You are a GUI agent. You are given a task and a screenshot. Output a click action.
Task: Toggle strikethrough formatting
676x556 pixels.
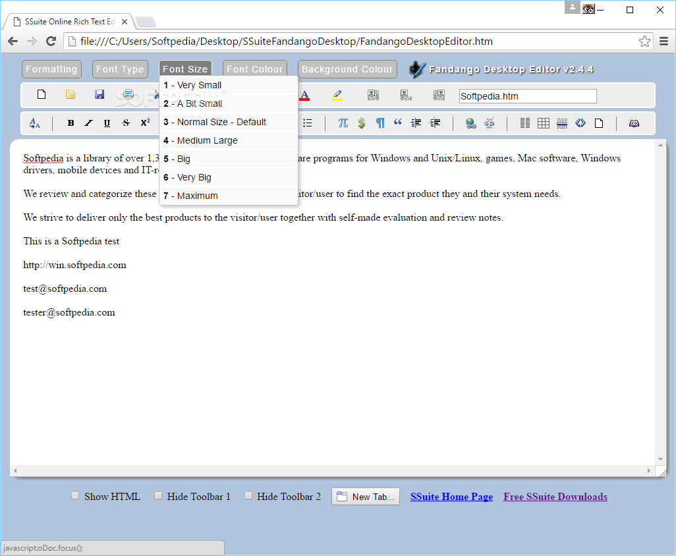126,123
